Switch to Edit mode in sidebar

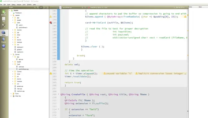click(x=4, y=20)
